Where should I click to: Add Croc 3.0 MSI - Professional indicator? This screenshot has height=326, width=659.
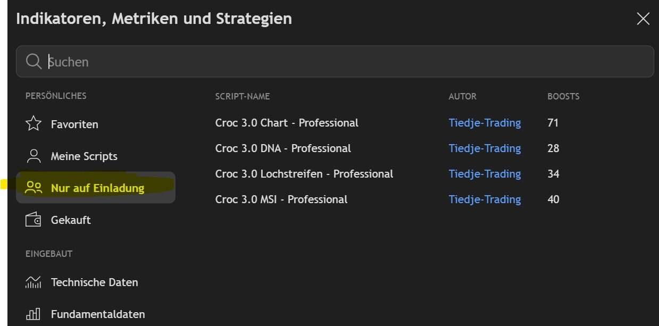click(281, 199)
